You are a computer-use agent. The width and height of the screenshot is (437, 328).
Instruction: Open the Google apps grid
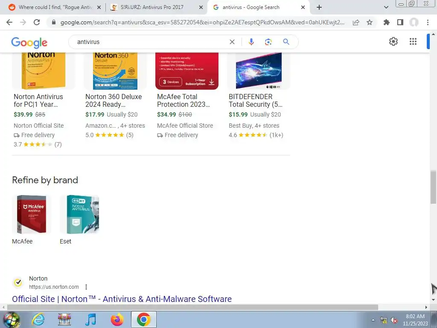coord(413,41)
